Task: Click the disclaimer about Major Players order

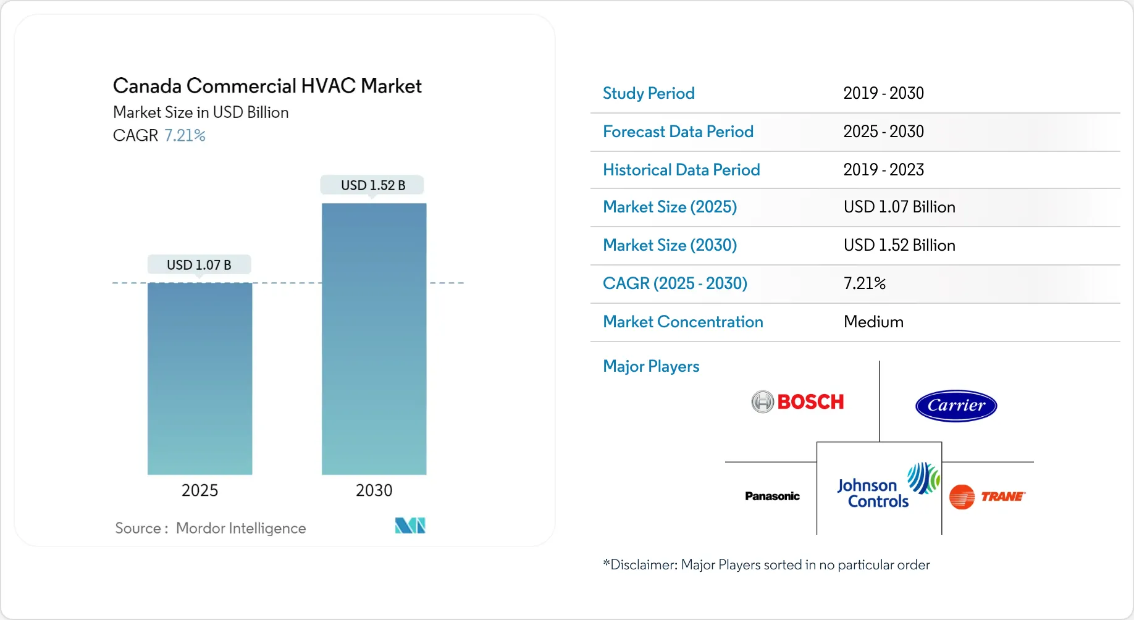Action: click(x=766, y=565)
